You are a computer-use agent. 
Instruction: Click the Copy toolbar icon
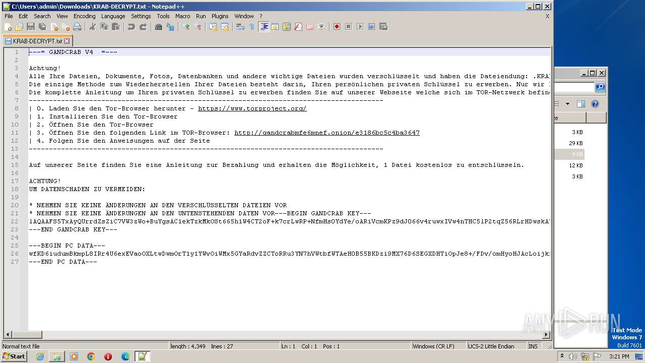click(x=104, y=27)
